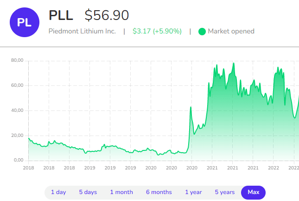Switch chart to 5 years
The image size is (299, 201).
[x=225, y=192]
